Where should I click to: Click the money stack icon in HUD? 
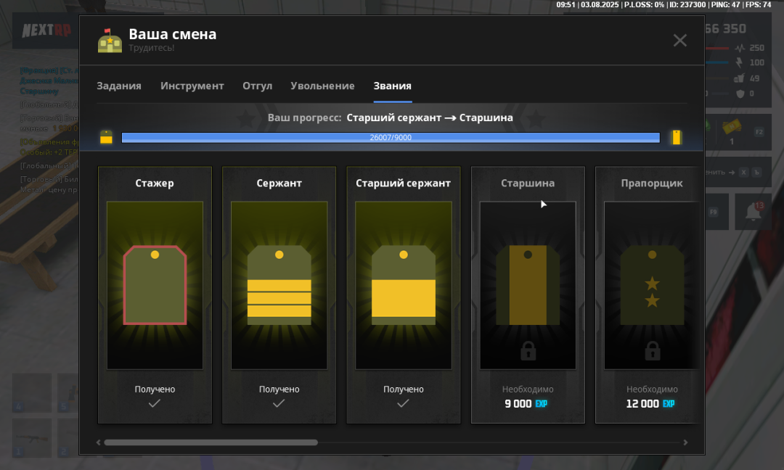tap(732, 127)
